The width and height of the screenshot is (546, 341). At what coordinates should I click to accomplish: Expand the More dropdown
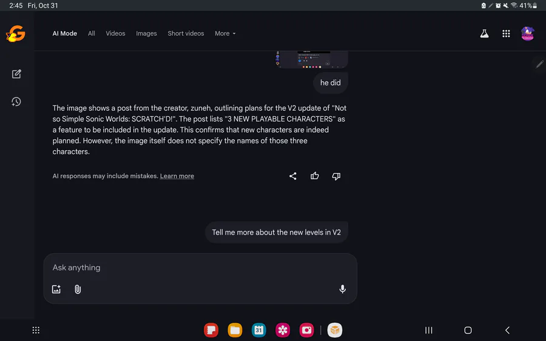pos(225,33)
